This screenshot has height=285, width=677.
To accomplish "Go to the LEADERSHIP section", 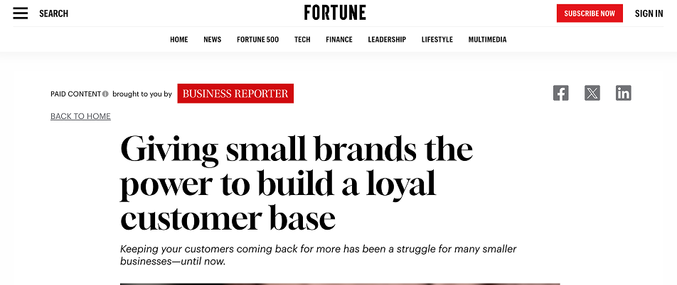I will point(387,40).
